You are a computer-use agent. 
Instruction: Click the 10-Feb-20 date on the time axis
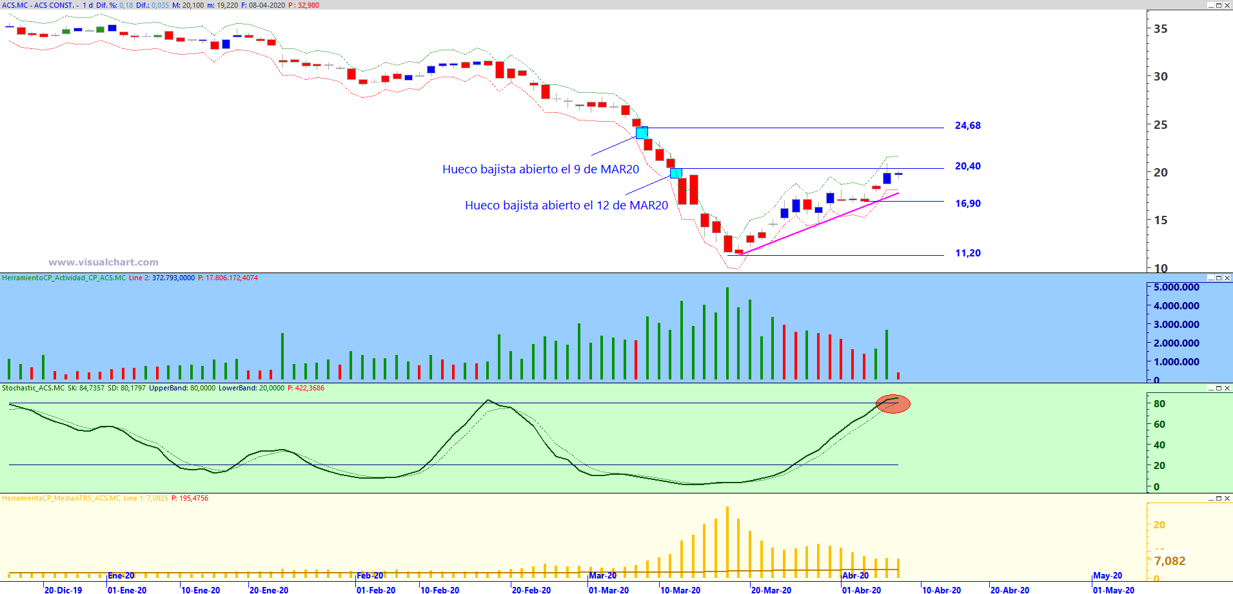coord(440,589)
